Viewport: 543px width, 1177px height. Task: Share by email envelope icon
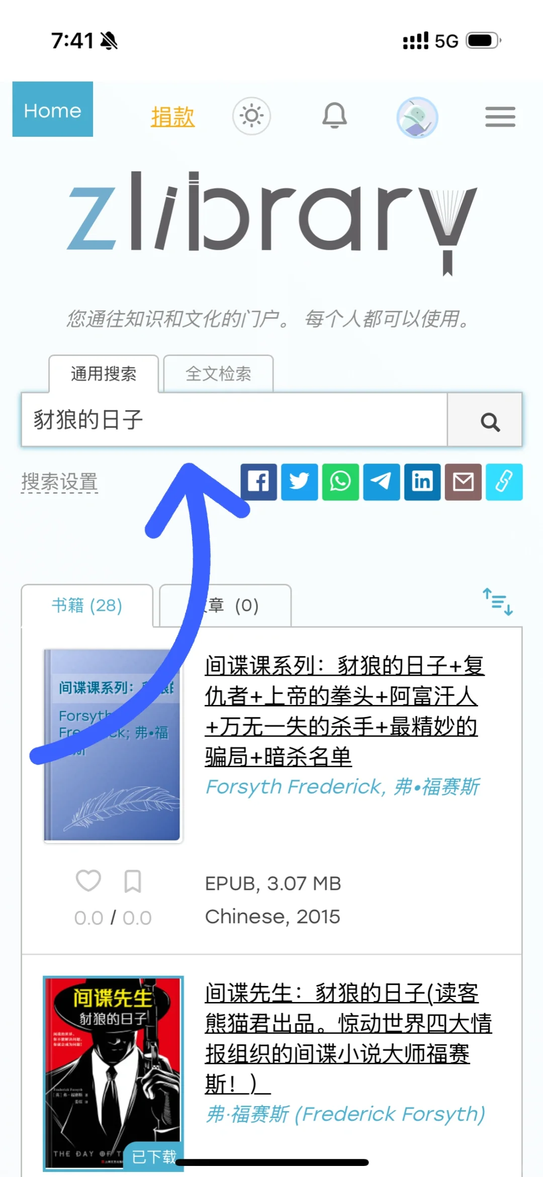(x=464, y=482)
